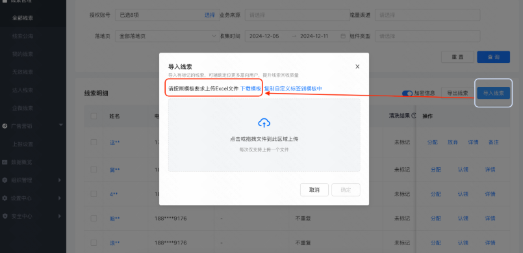Tick the select-all checkbox in table header

click(94, 116)
